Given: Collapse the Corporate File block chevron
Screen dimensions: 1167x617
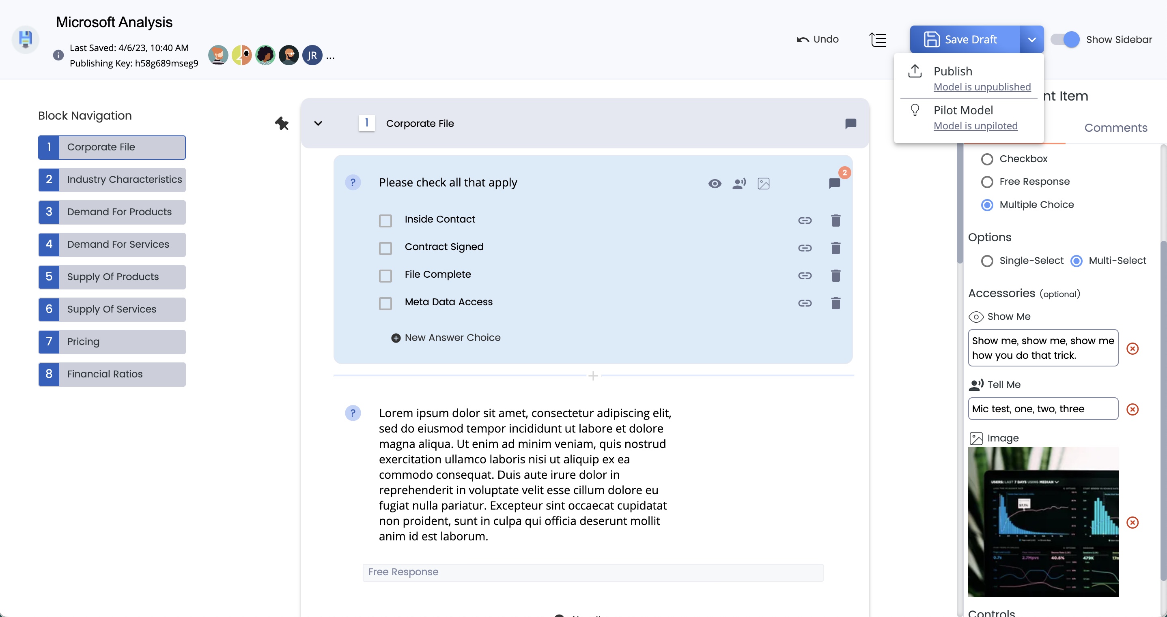Looking at the screenshot, I should pyautogui.click(x=318, y=123).
